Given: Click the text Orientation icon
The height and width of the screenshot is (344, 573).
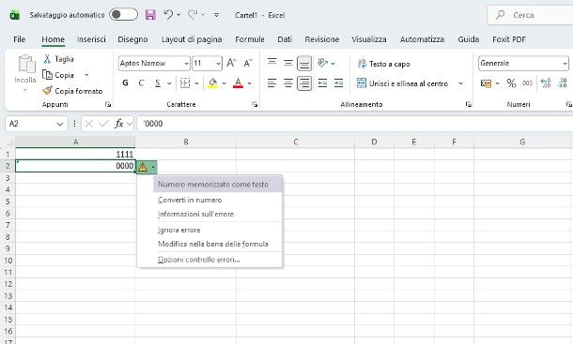Looking at the screenshot, I should (x=323, y=63).
